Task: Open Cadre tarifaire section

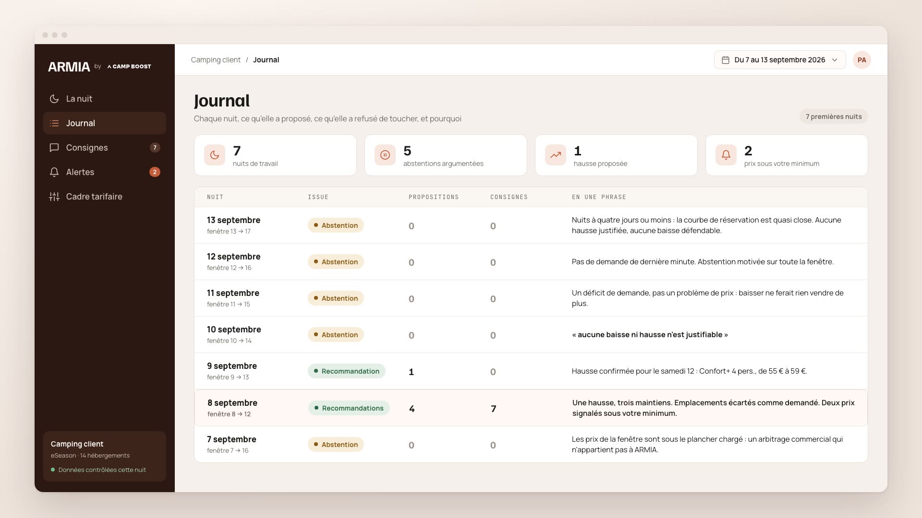Action: pyautogui.click(x=105, y=197)
